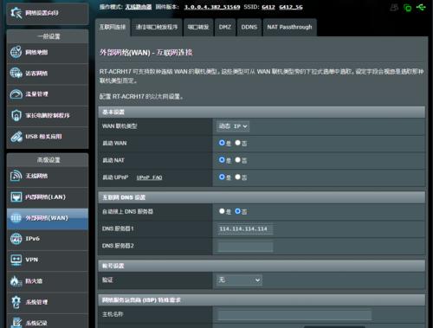Viewport: 433px width, 328px height.
Task: Open 无线网络 wireless icon in sidebar
Action: tap(16, 176)
